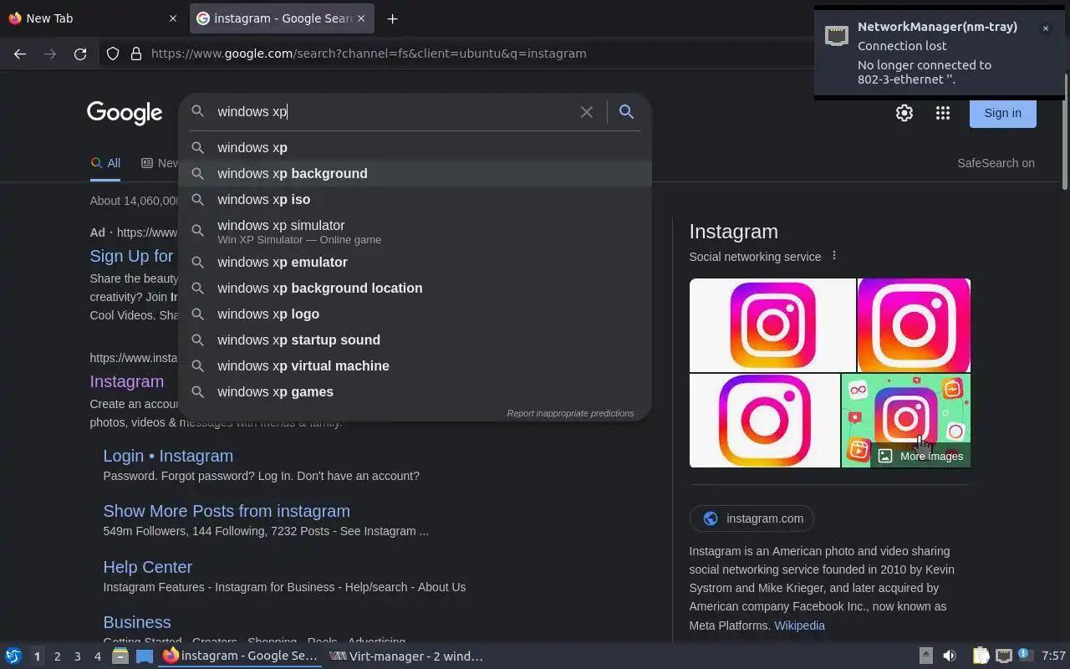Screen dimensions: 1070x669
Task: Select suggestion 'windows xp'
Action: coord(415,147)
